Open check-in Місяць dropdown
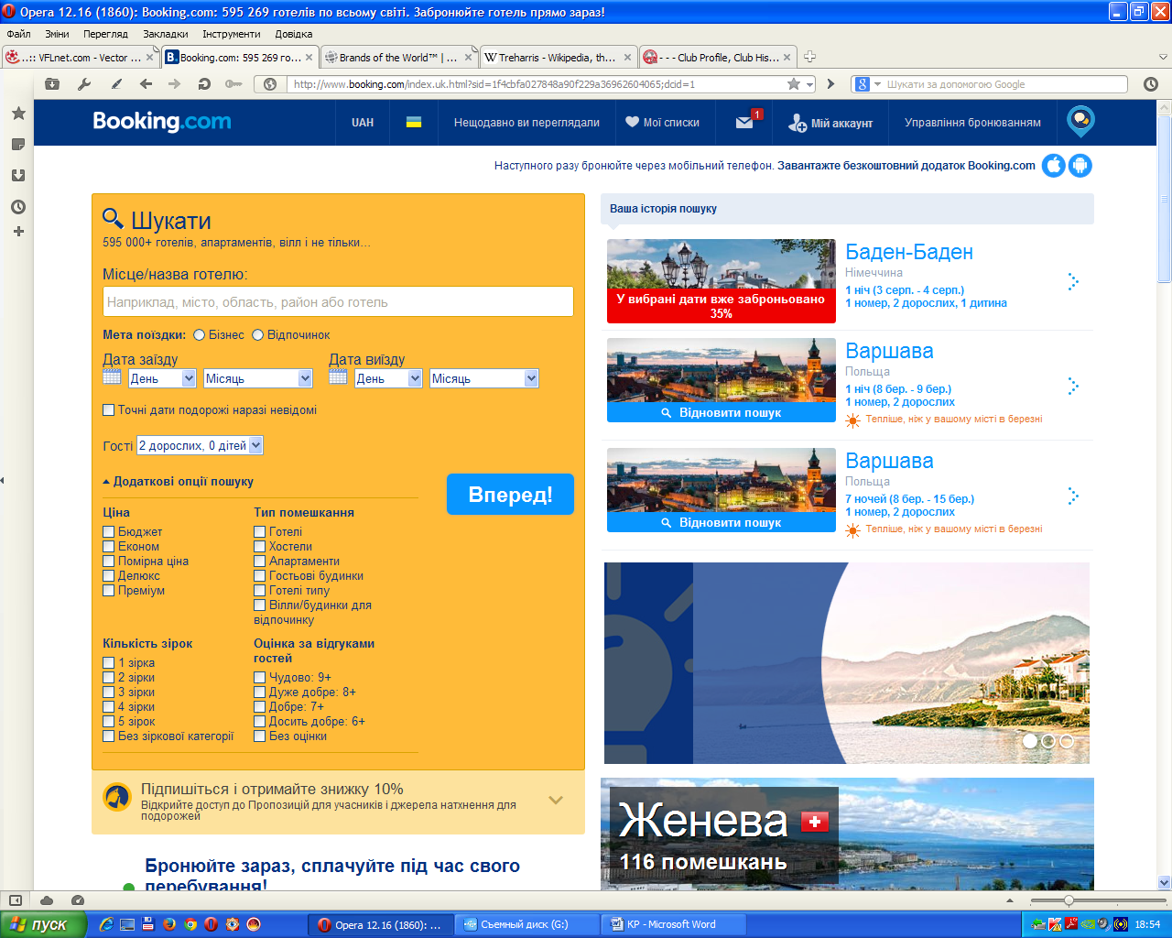 coord(257,378)
